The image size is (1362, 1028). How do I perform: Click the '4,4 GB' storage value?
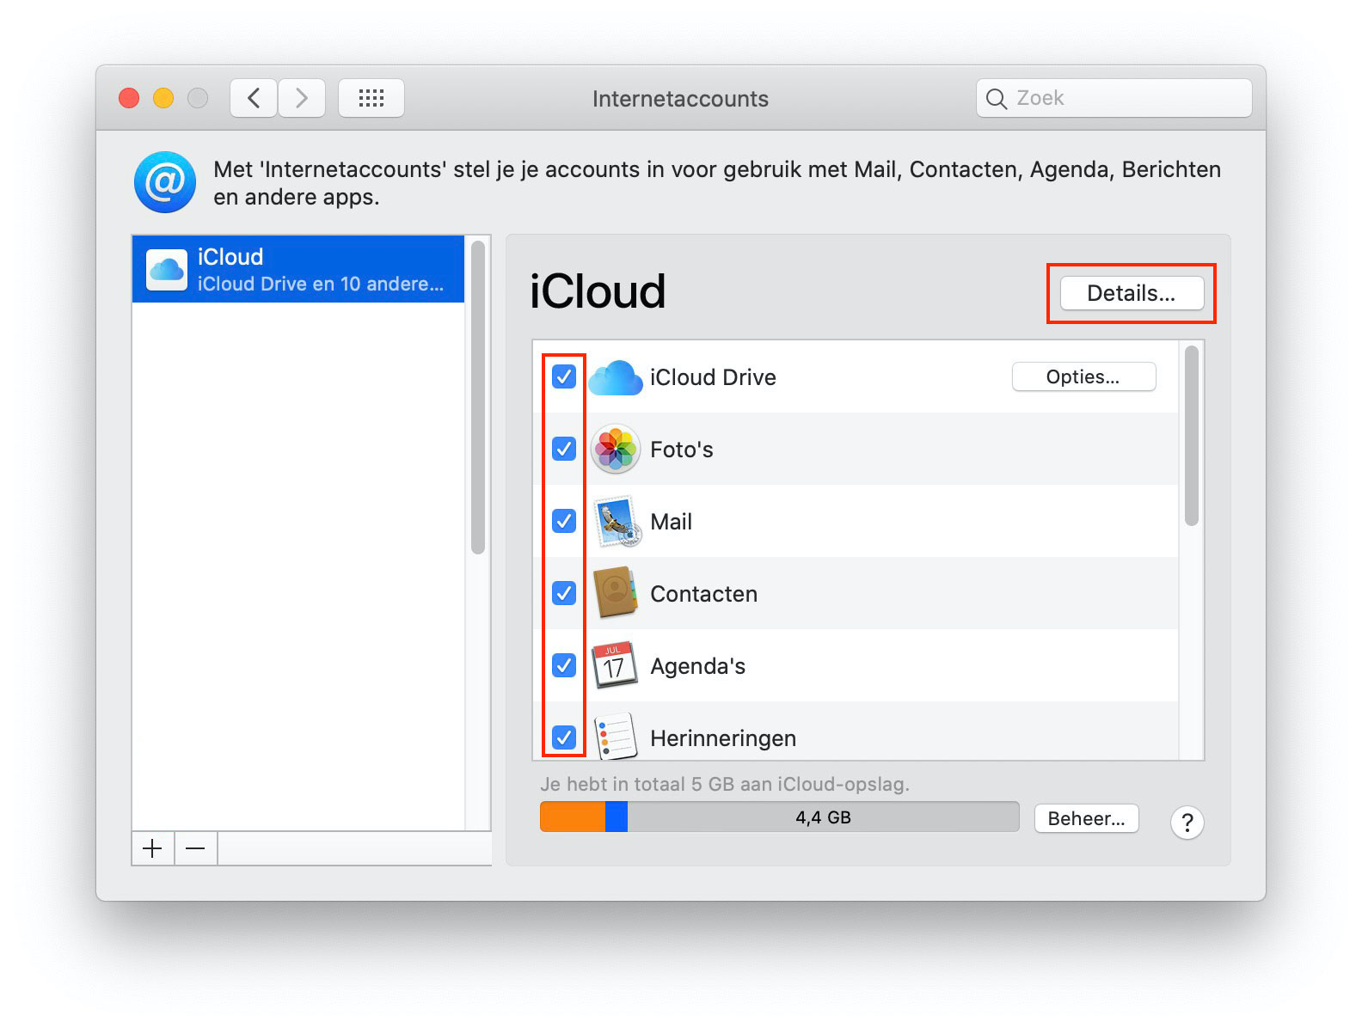pos(823,817)
